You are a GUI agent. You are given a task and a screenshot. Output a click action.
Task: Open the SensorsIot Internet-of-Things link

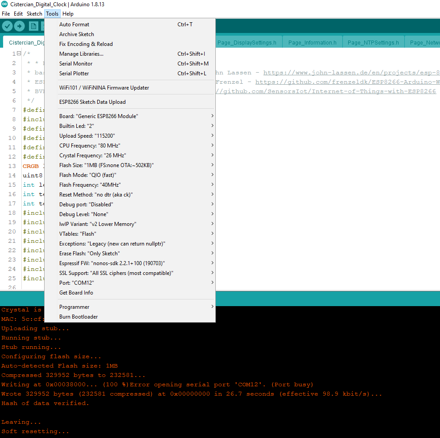point(326,91)
